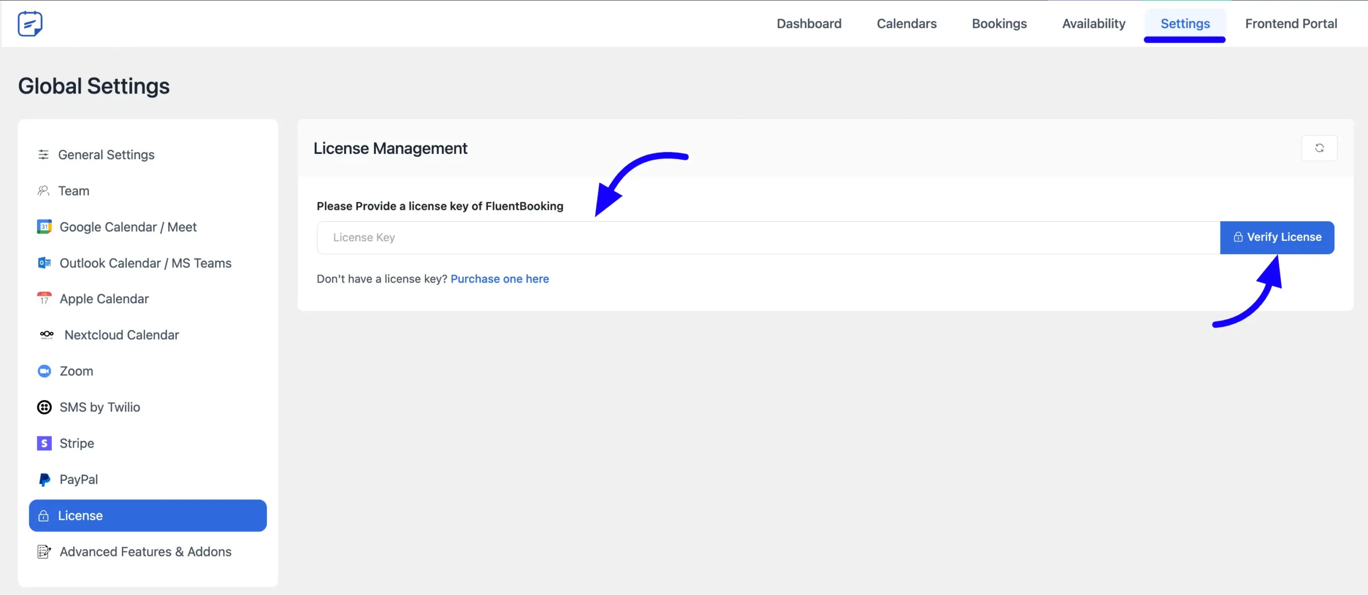The height and width of the screenshot is (595, 1368).
Task: Click the Nextcloud logo icon
Action: tap(46, 335)
